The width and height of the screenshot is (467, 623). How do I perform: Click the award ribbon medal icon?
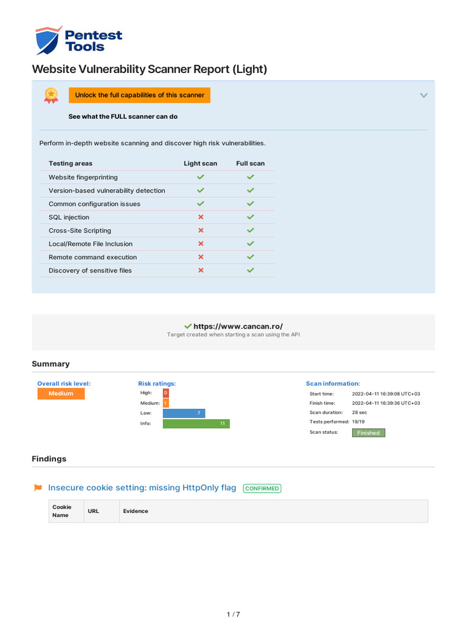[51, 96]
